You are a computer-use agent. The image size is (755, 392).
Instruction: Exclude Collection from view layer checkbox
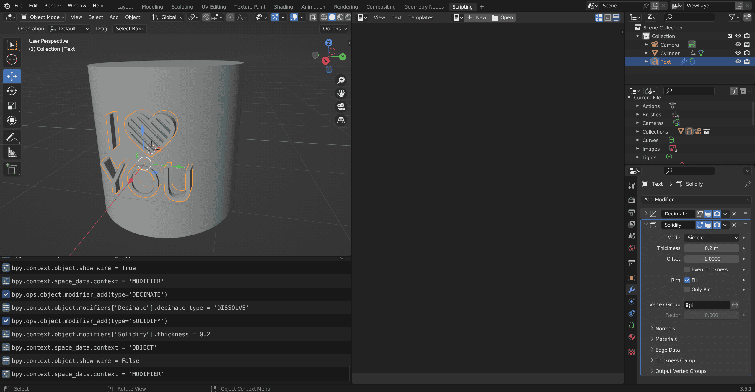point(730,36)
